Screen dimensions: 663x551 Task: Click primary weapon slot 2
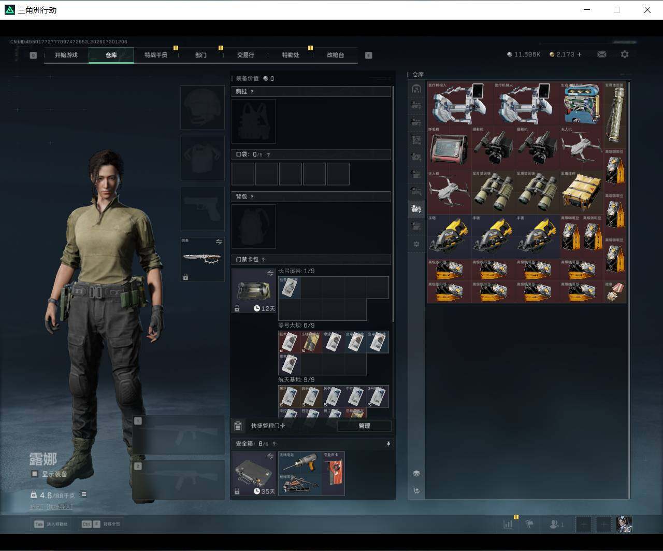pyautogui.click(x=179, y=480)
